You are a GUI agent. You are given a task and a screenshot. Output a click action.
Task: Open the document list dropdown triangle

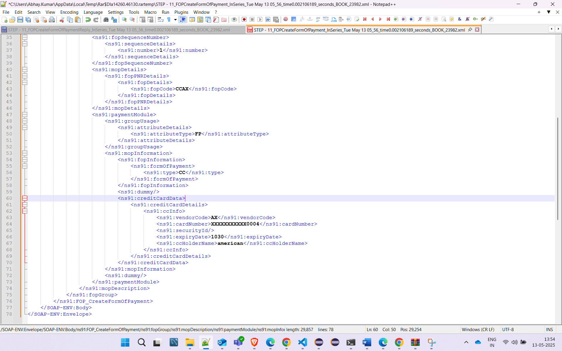tap(549, 12)
